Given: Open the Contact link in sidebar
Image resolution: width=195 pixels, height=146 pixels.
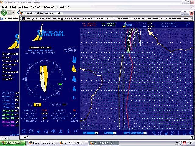Looking at the screenshot, I should pos(7,57).
